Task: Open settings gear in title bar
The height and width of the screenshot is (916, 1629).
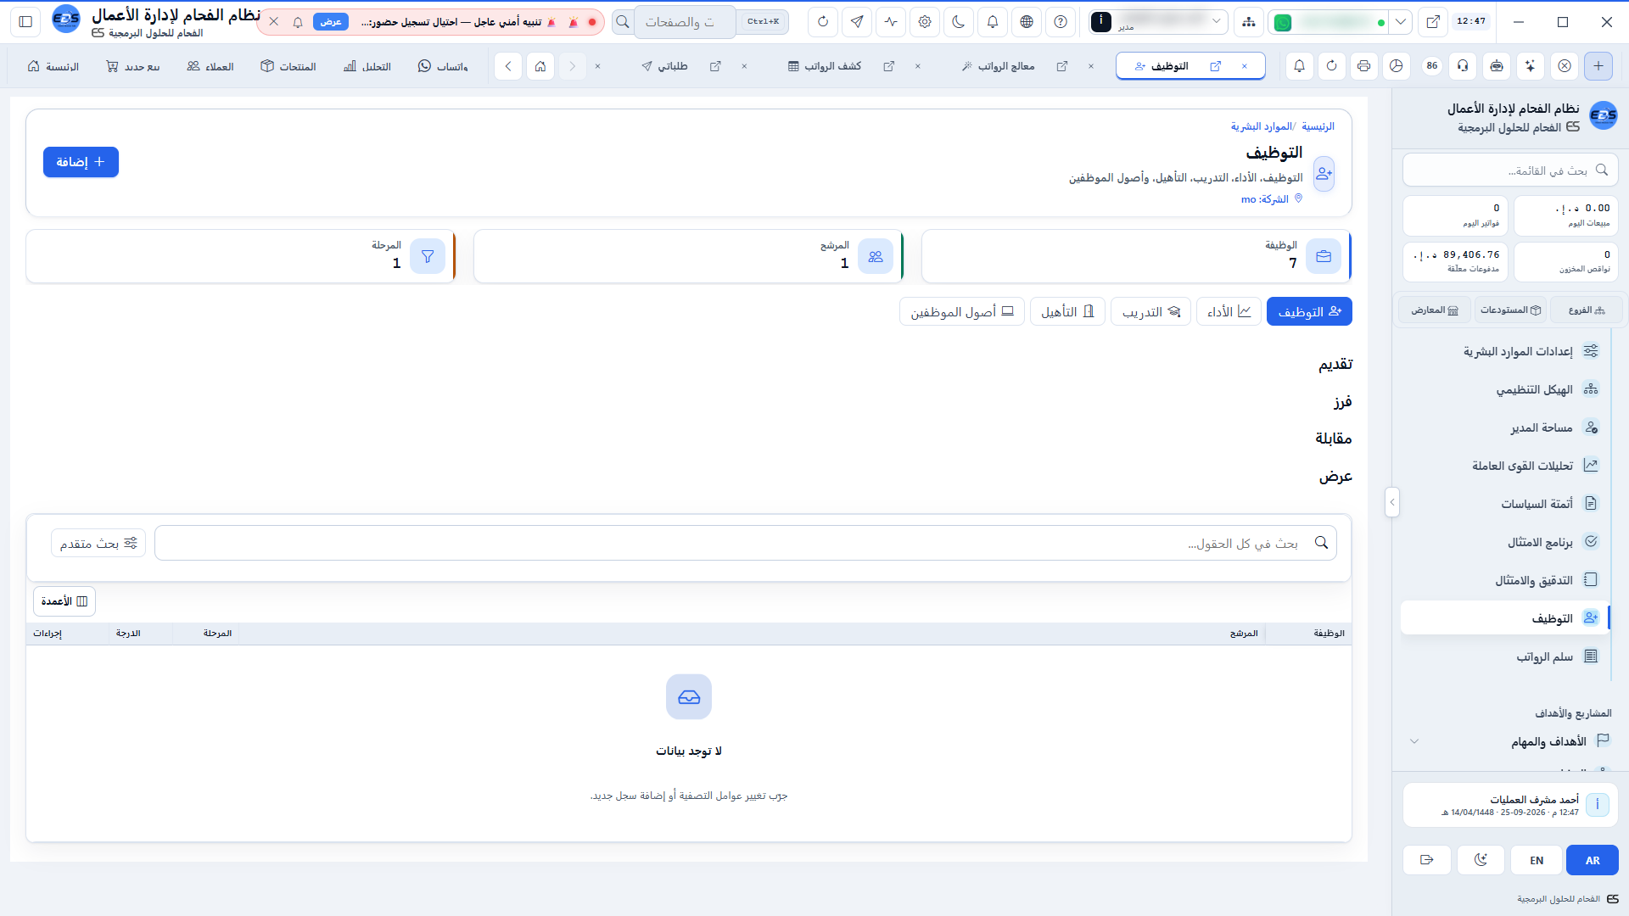Action: click(925, 22)
